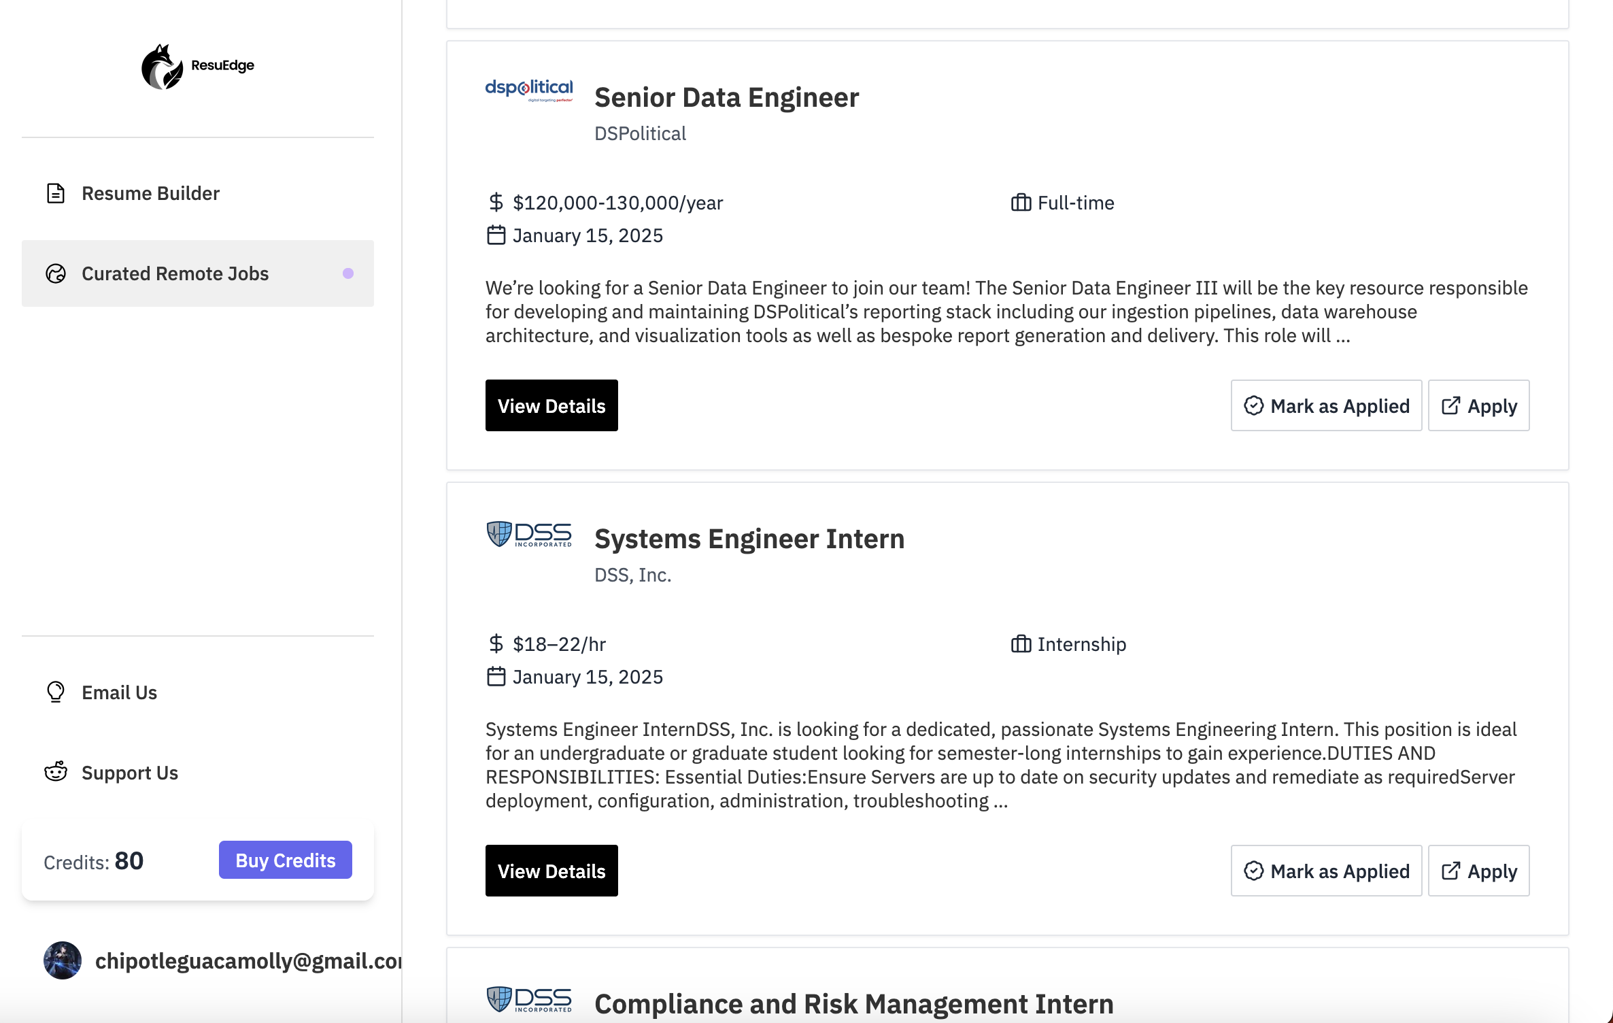The height and width of the screenshot is (1023, 1613).
Task: Click the Systems Engineer Intern job title
Action: (x=749, y=539)
